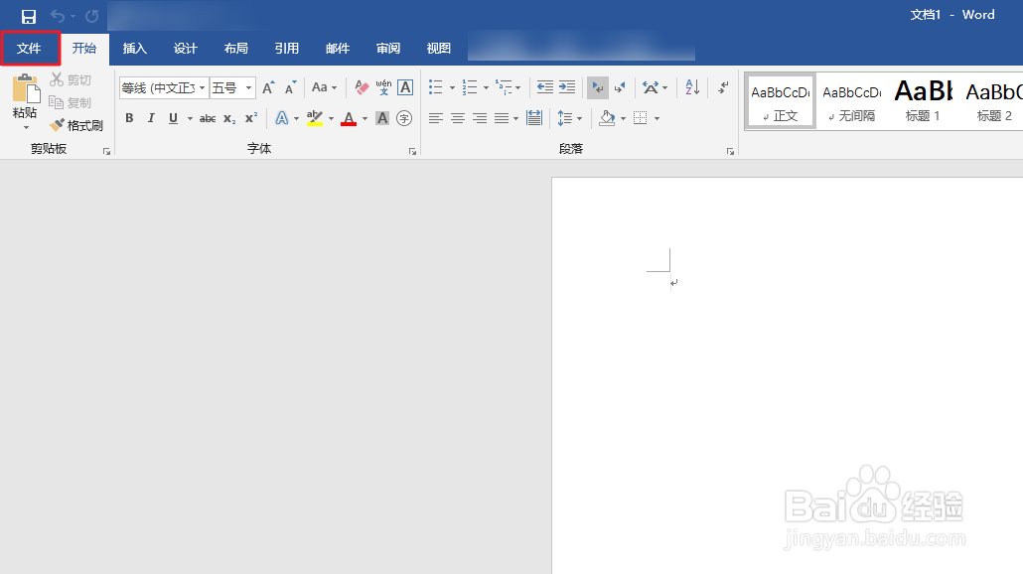Click the Borders icon
Screen dimensions: 1023x574
[641, 118]
